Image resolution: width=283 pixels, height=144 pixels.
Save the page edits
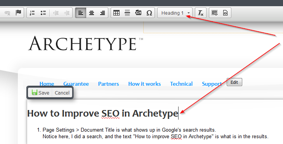pos(40,93)
